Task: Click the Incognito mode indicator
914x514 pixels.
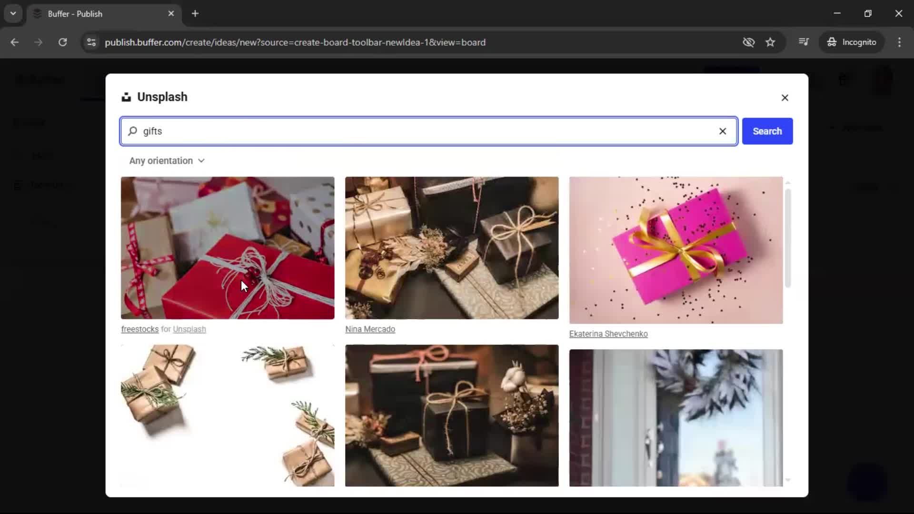Action: tap(852, 42)
